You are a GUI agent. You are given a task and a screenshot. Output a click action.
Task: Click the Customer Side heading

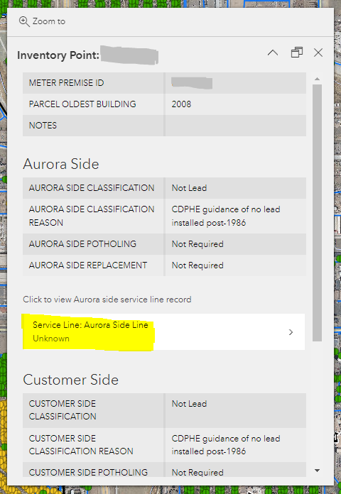tap(70, 380)
